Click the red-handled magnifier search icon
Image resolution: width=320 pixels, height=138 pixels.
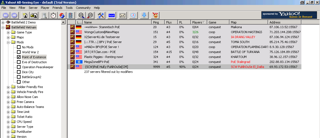tap(90, 15)
